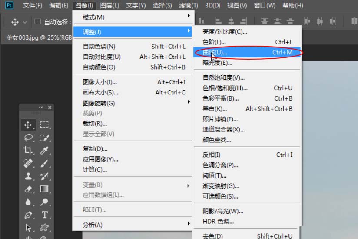The image size is (358, 239).
Task: Select the Dodge tool
Action: click(x=44, y=202)
